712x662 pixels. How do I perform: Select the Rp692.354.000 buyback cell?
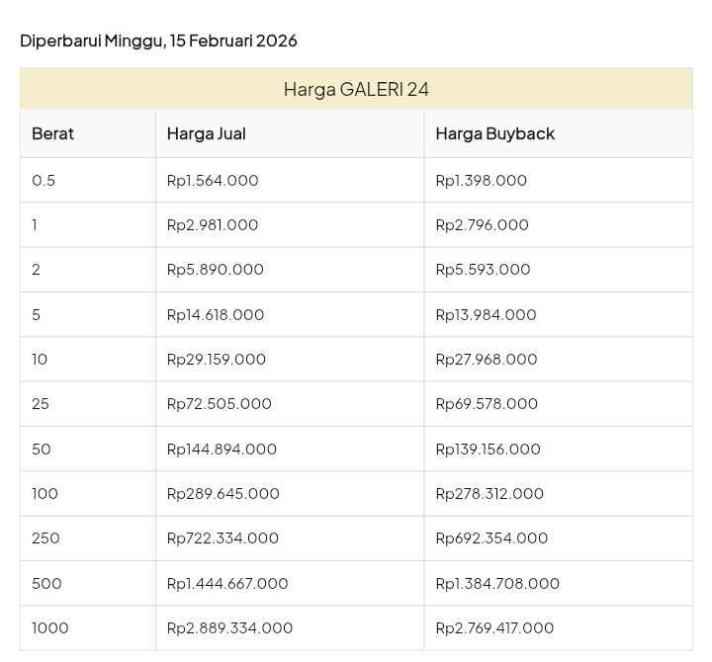[491, 538]
